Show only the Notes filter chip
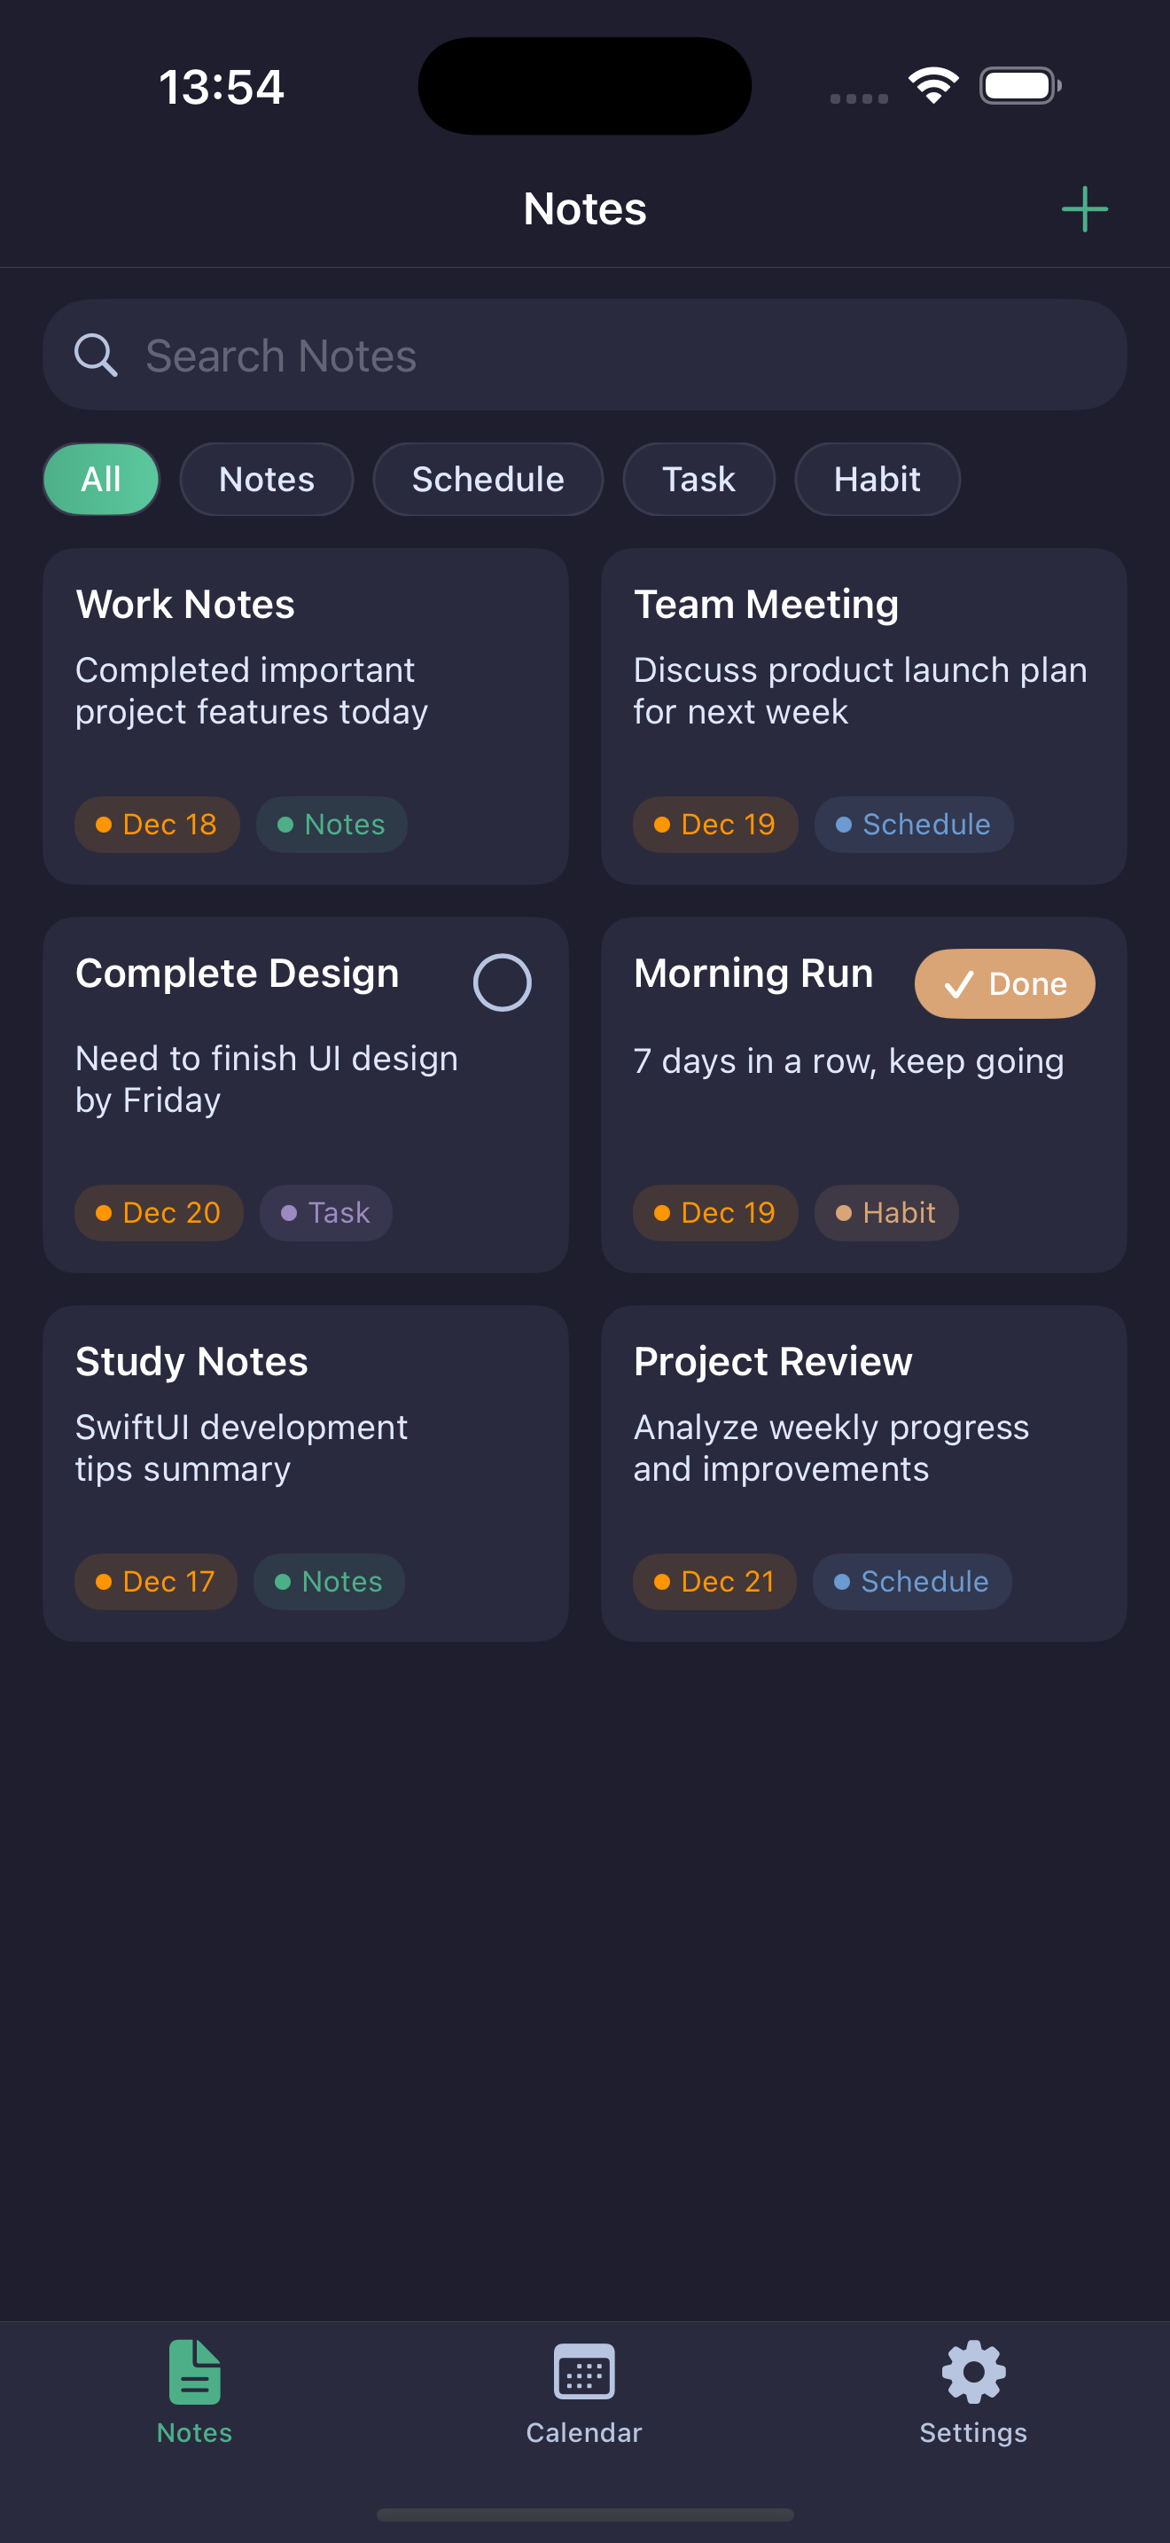The width and height of the screenshot is (1170, 2543). click(267, 479)
